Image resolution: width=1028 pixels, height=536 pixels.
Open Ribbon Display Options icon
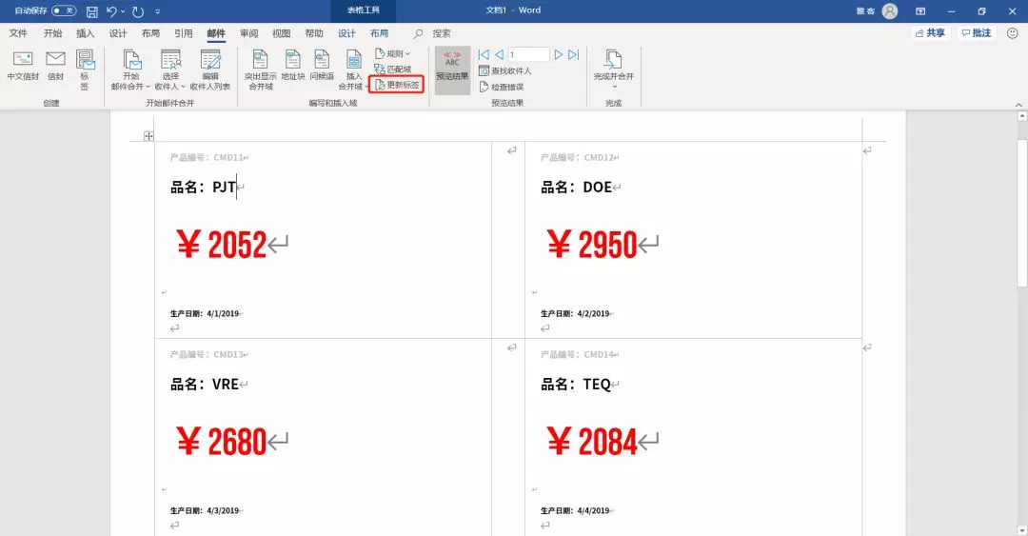point(920,11)
